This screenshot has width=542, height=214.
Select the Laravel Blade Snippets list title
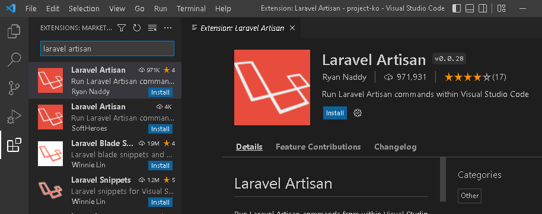102,143
